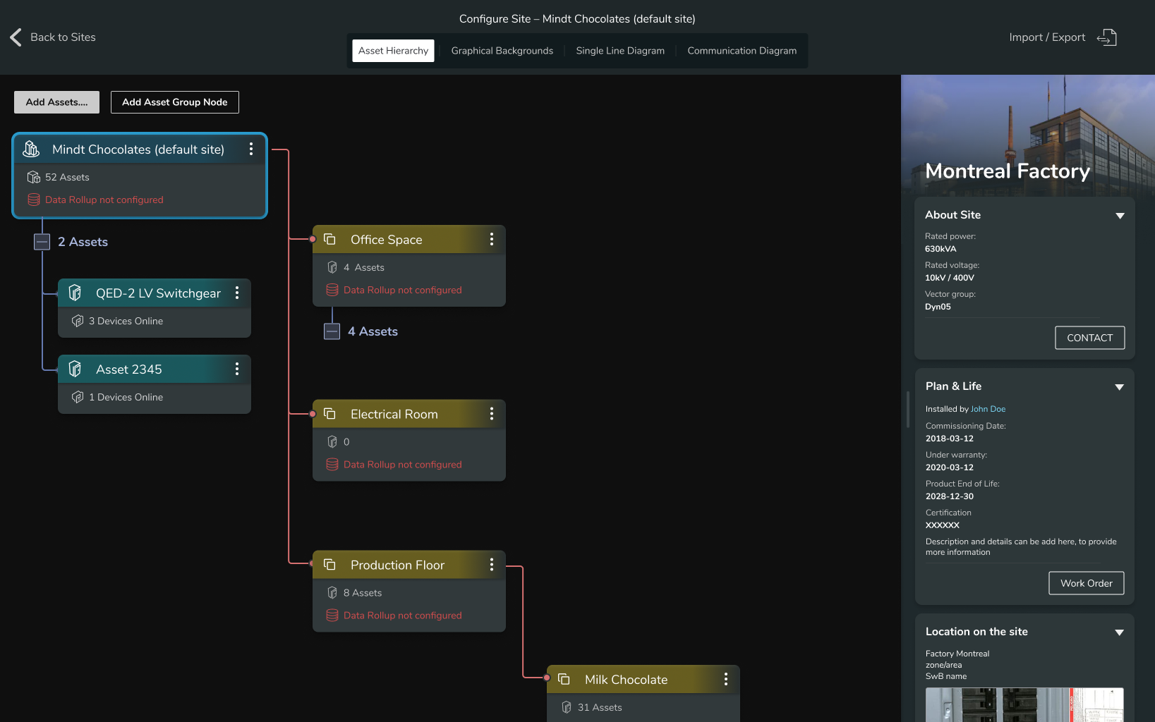Click the QED-2 LV Switchgear asset icon
The image size is (1155, 722).
75,293
